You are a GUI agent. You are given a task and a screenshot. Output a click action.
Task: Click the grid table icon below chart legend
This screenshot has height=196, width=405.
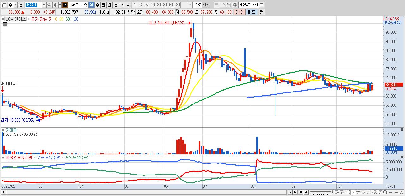pyautogui.click(x=5, y=25)
